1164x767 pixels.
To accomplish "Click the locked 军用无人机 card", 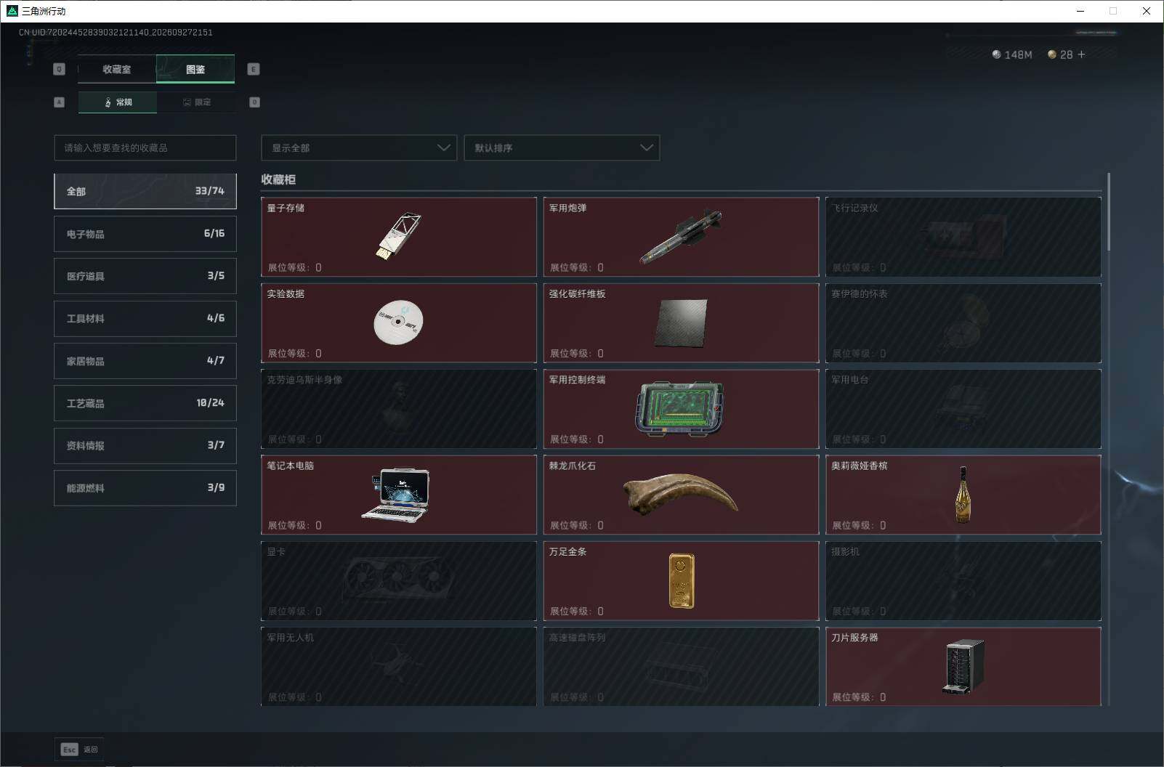I will click(x=399, y=666).
